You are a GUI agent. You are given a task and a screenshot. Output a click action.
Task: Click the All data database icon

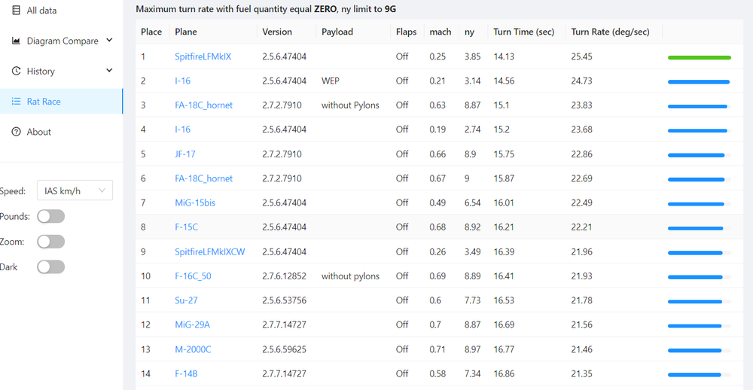[16, 10]
